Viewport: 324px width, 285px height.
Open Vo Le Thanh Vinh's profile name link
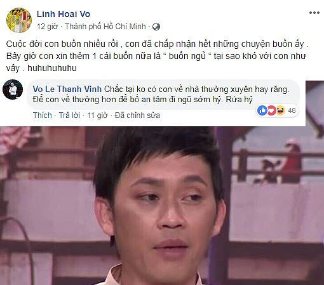(67, 89)
